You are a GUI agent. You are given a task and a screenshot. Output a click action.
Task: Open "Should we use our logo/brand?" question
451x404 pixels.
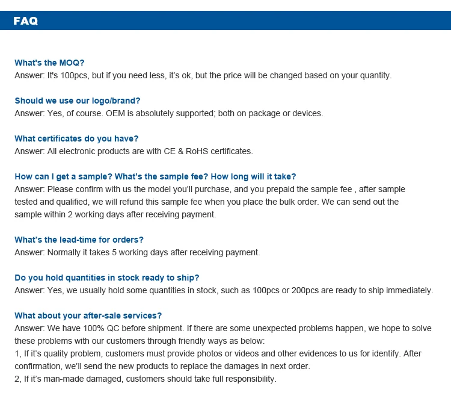77,101
